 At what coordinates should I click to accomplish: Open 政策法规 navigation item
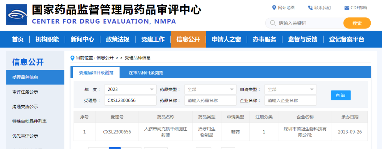118,39
